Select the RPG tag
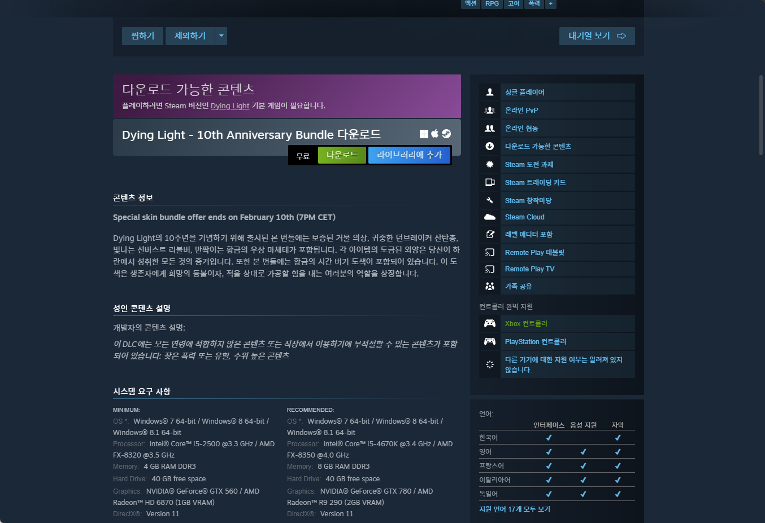Screen dimensions: 765x523 pos(492,3)
